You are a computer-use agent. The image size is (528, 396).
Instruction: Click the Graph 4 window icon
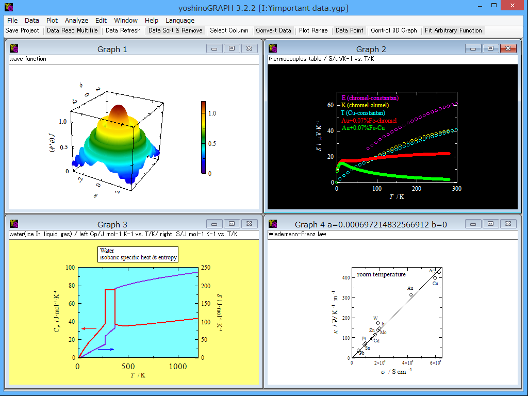pos(273,224)
